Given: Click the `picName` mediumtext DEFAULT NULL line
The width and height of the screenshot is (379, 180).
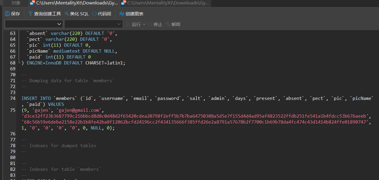Looking at the screenshot, I should 72,51.
